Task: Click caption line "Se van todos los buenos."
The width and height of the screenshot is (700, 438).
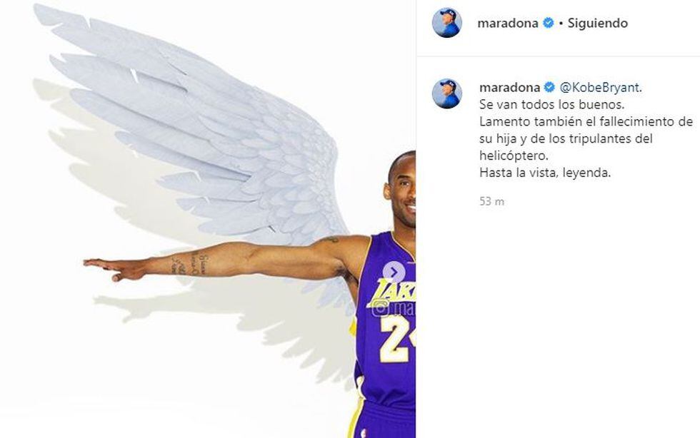Action: tap(551, 105)
